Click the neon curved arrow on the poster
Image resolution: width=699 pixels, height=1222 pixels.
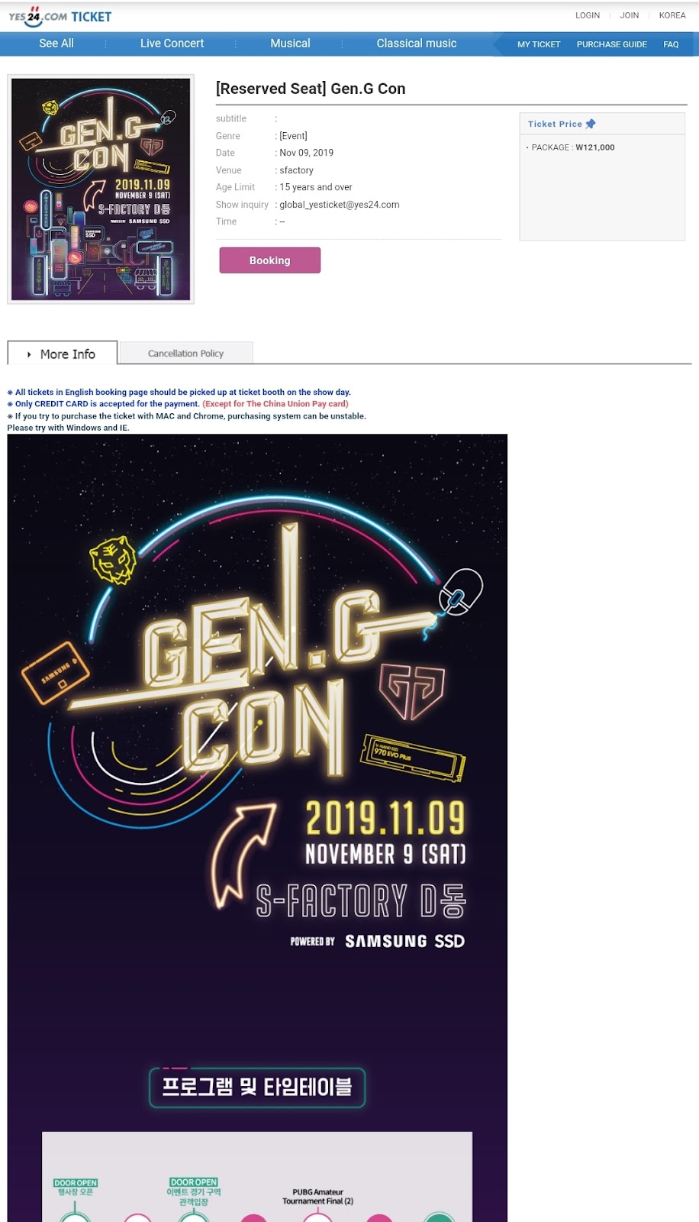tap(243, 854)
